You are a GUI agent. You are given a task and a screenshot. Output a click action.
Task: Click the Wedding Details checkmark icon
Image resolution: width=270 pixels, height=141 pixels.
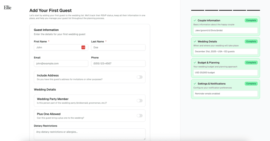(x=195, y=42)
